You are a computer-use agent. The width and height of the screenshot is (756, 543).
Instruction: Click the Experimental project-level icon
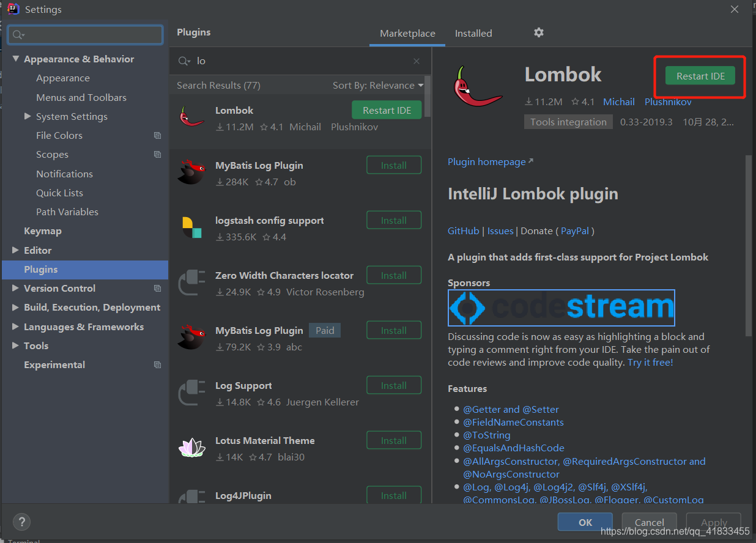point(157,365)
